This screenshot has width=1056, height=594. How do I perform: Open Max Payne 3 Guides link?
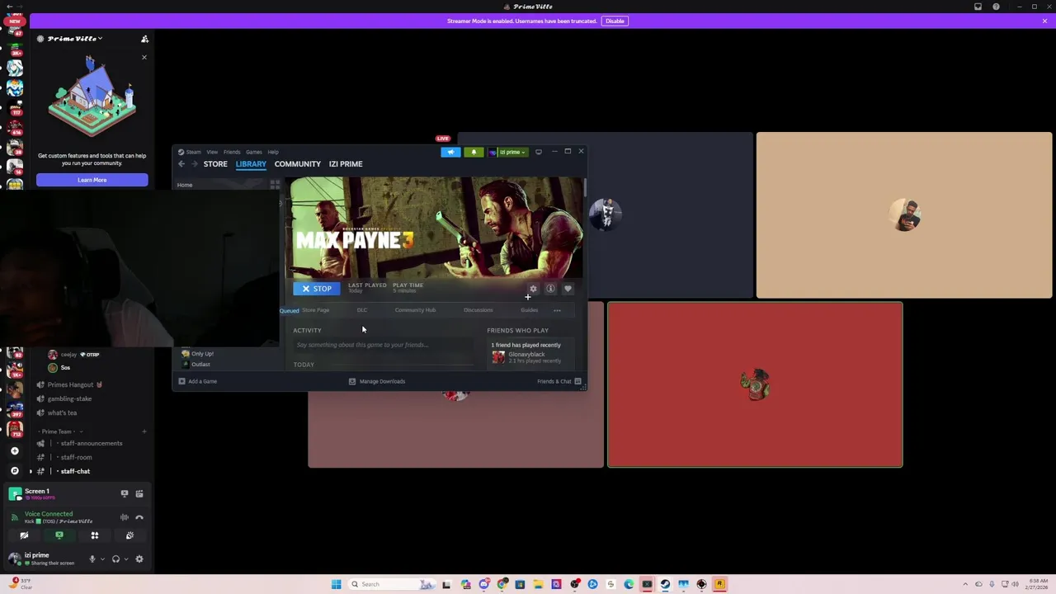click(529, 310)
